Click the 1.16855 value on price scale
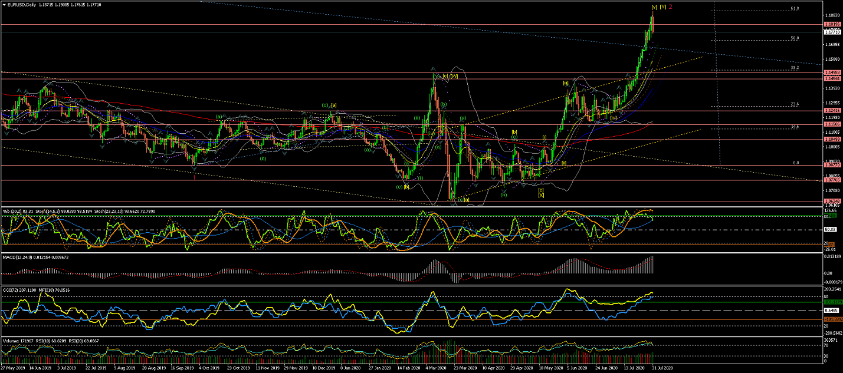The width and height of the screenshot is (843, 373). pyautogui.click(x=832, y=45)
